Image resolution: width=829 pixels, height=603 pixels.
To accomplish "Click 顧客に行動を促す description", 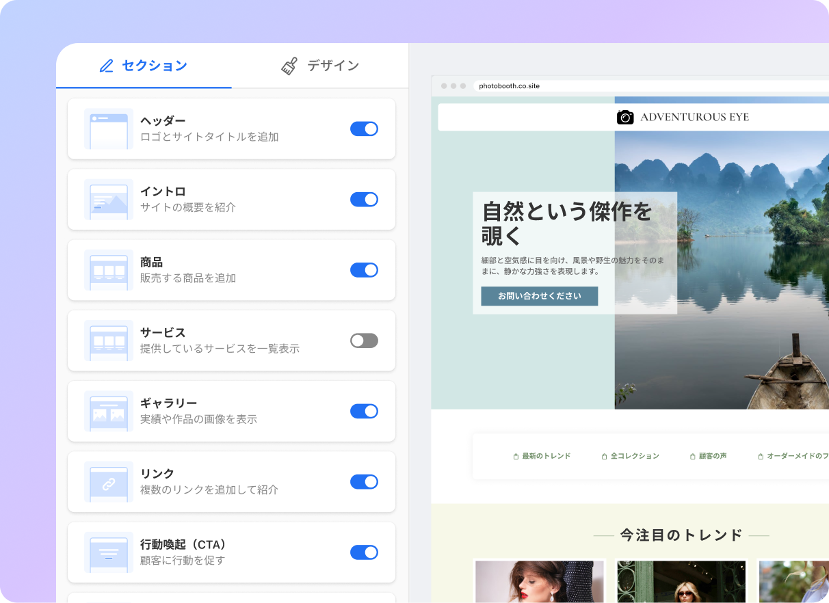I will [183, 561].
